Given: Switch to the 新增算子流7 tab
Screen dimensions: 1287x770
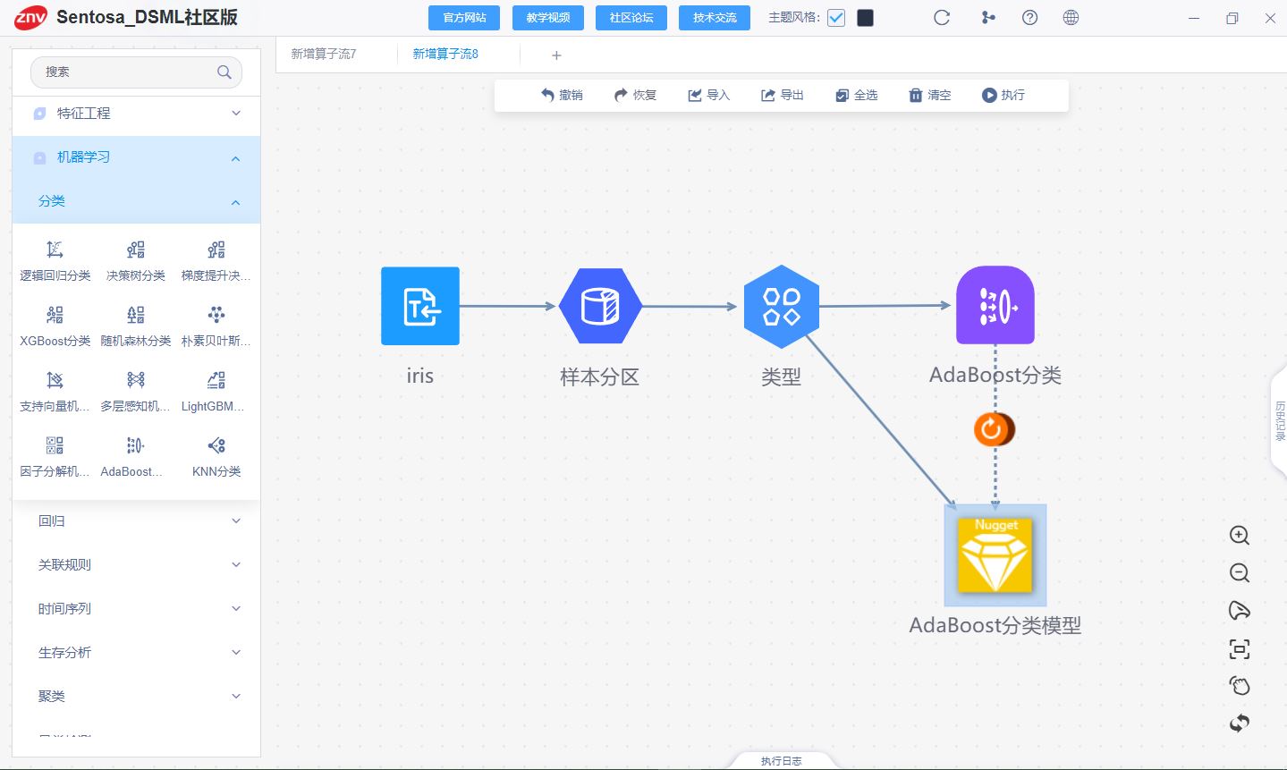Looking at the screenshot, I should click(x=324, y=54).
